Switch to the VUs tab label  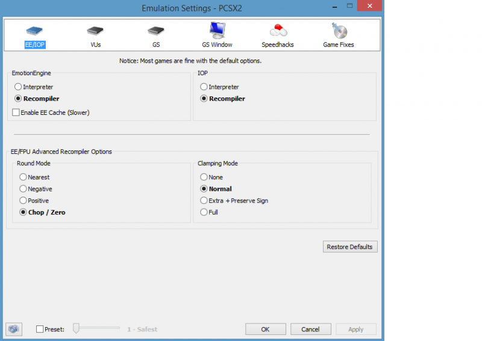pyautogui.click(x=96, y=45)
